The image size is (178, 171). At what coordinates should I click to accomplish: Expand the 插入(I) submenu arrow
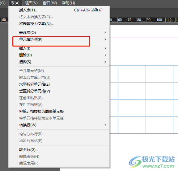(x=105, y=48)
